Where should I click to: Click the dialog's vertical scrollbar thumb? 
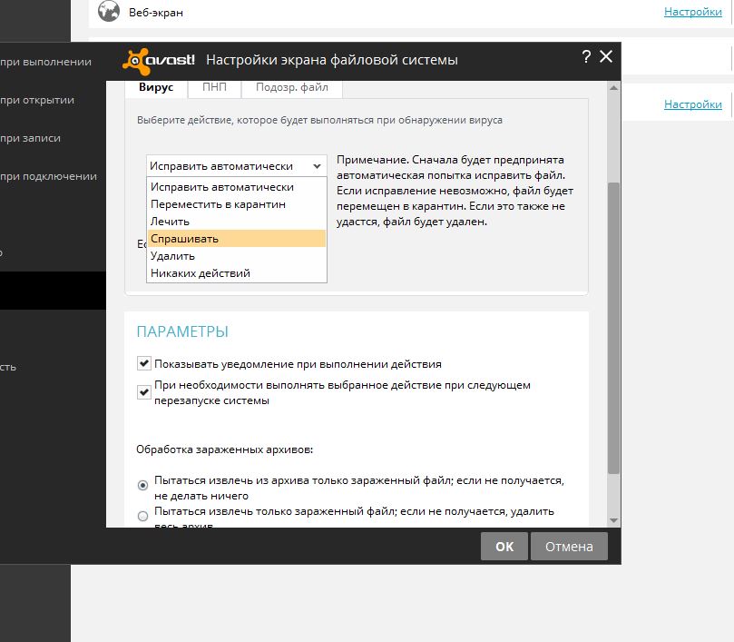(613, 327)
